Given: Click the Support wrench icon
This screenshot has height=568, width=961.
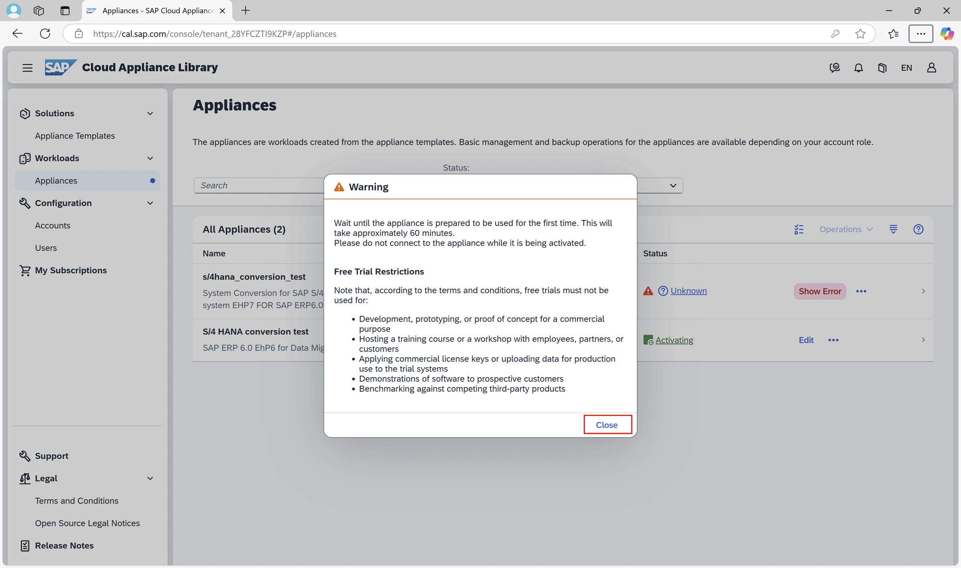Looking at the screenshot, I should click(x=25, y=456).
